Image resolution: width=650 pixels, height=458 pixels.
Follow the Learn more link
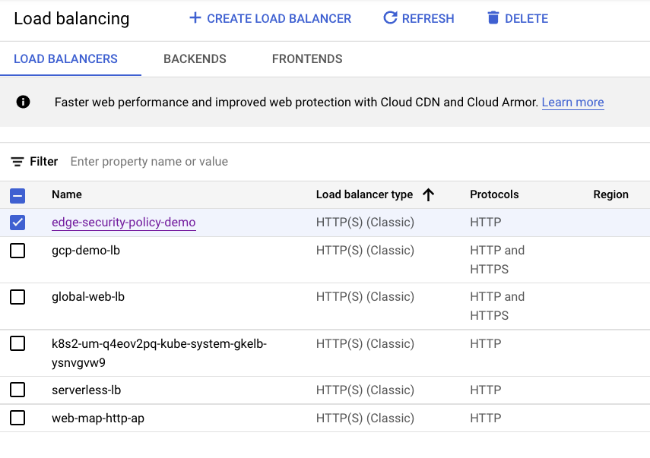pos(572,103)
